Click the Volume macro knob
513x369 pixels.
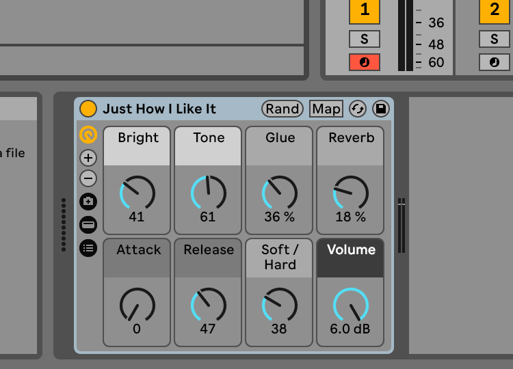[350, 304]
